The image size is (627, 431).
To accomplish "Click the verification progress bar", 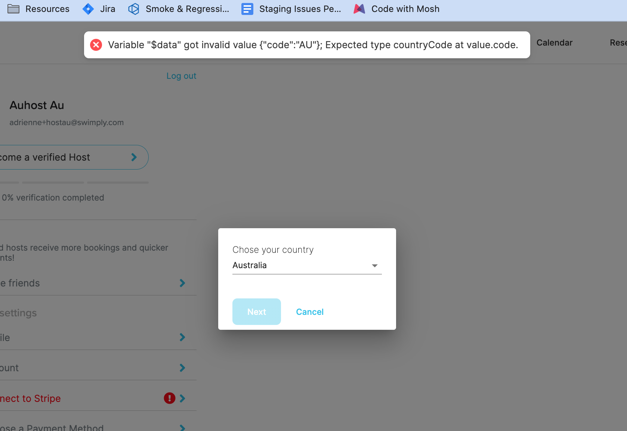I will (x=75, y=183).
